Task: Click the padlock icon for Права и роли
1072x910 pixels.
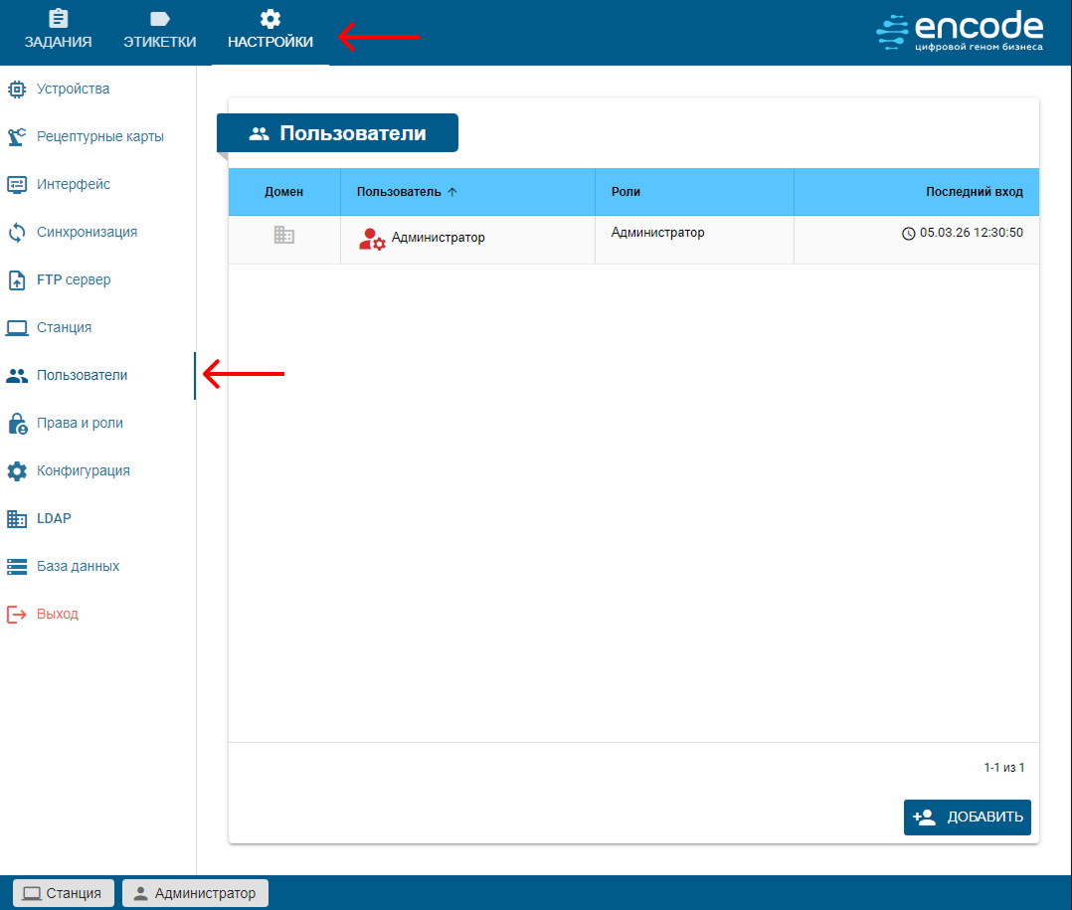Action: (x=17, y=424)
